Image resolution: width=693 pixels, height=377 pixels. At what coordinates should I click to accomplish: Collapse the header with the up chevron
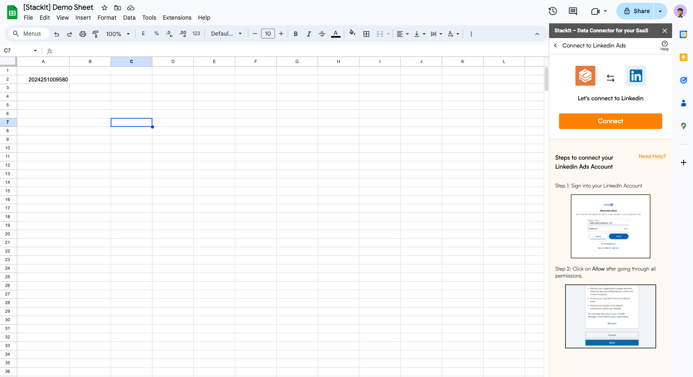[x=537, y=34]
